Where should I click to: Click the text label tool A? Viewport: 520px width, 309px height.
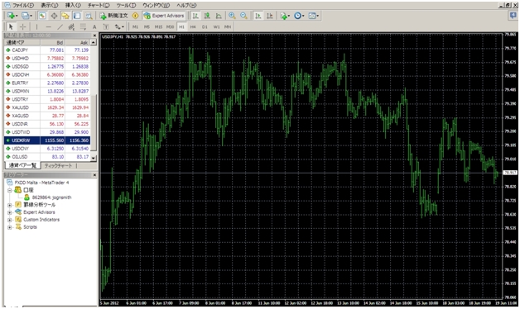point(94,26)
